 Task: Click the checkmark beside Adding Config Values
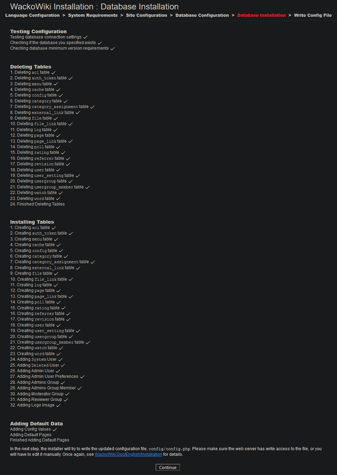coord(55,430)
